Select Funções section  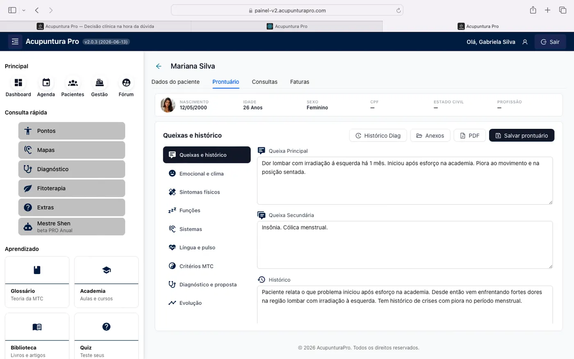coord(207,210)
